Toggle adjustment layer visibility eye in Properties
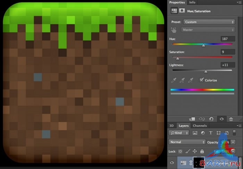243x169 pixels. pos(221,119)
